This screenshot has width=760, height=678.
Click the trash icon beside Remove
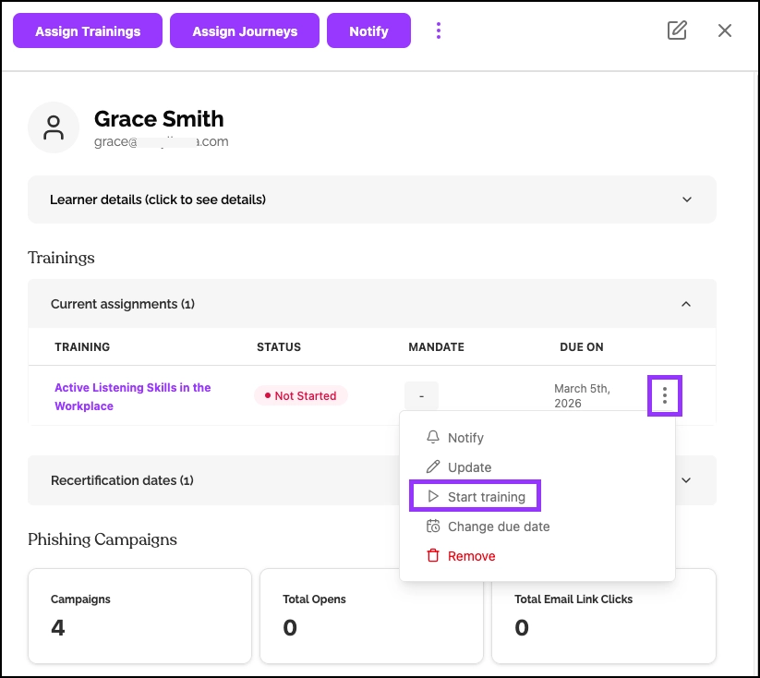433,556
